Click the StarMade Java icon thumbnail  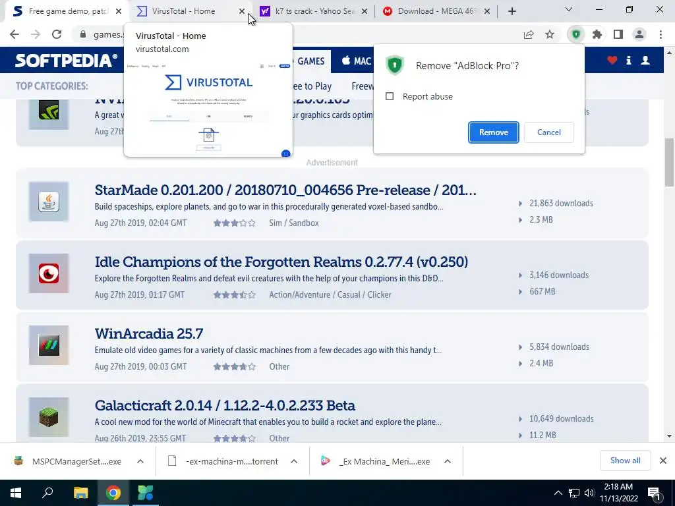(x=49, y=202)
